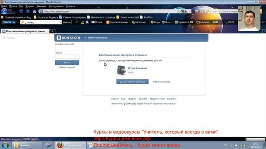Open the Закладки menu
This screenshot has height=149, width=266.
coord(42,6)
